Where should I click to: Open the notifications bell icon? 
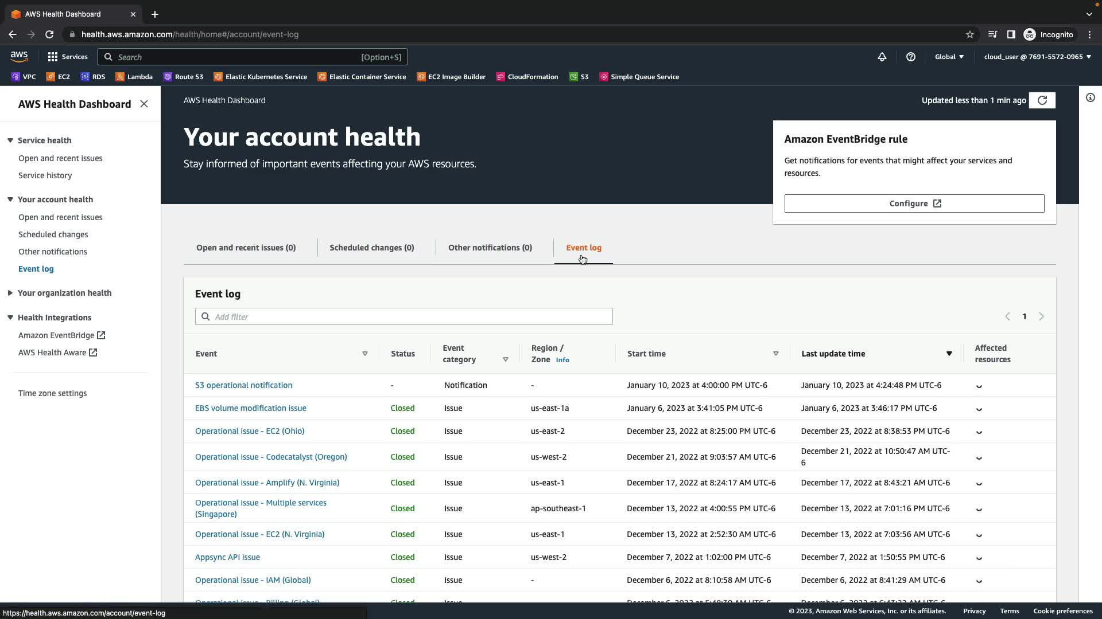pos(882,57)
